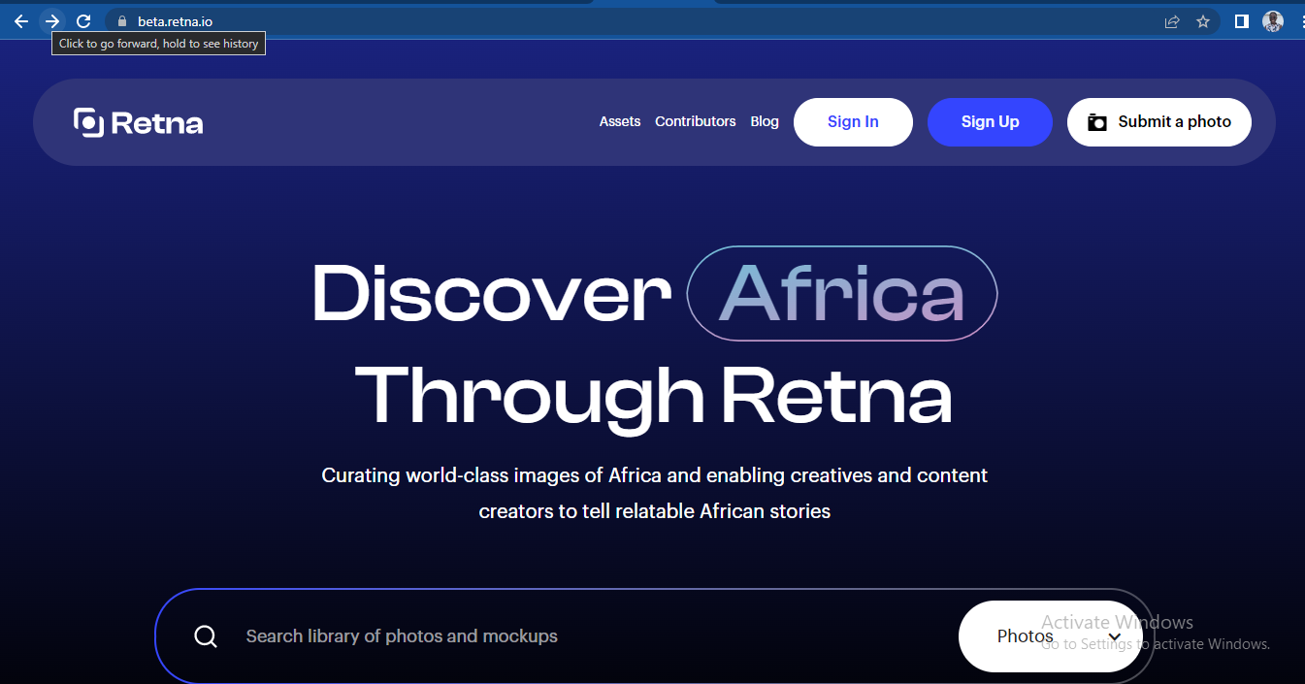This screenshot has height=684, width=1305.
Task: Go back using the browser back arrow
Action: point(21,21)
